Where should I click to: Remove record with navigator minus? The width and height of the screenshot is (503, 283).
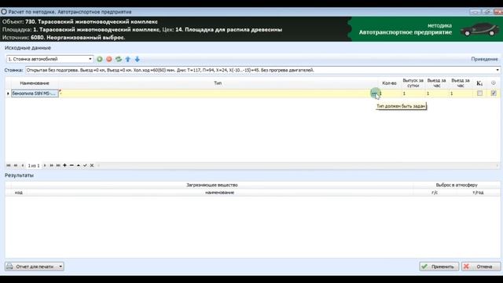pos(72,165)
